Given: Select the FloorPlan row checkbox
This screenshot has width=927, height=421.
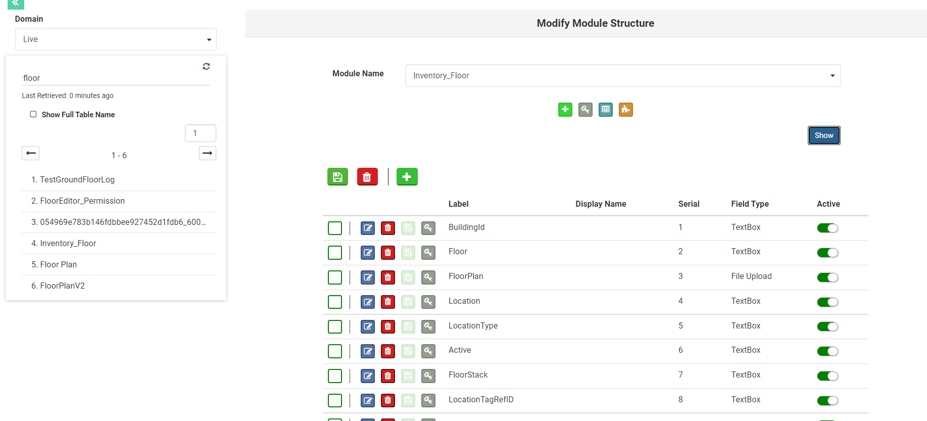Looking at the screenshot, I should pyautogui.click(x=335, y=277).
